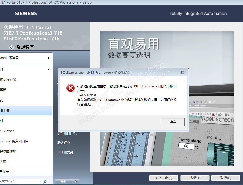243x185 pixels.
Task: Click the 取消(C) cancel button
Action: [226, 178]
